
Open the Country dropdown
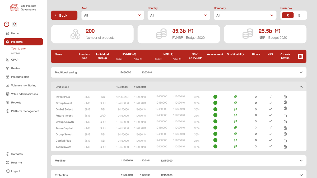pos(179,15)
